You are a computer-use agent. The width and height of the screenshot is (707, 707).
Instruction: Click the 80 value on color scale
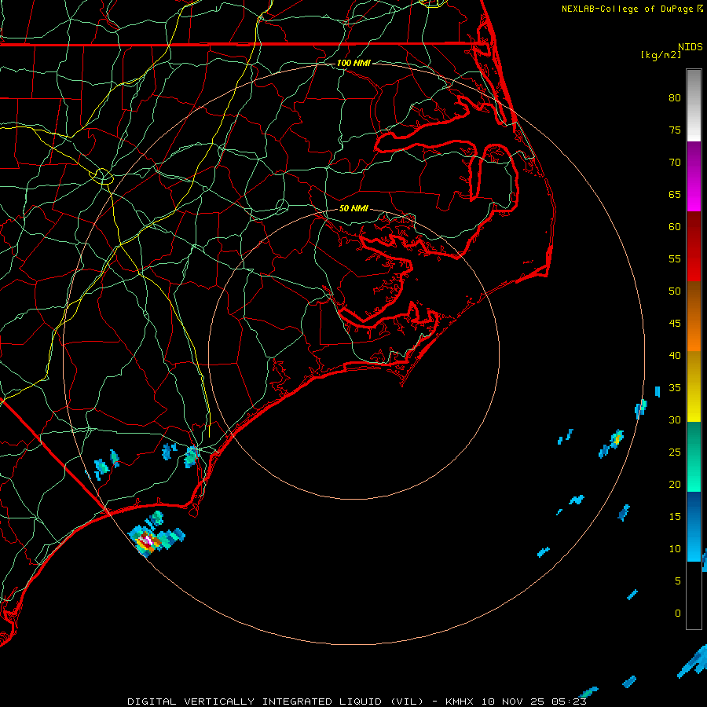(675, 98)
